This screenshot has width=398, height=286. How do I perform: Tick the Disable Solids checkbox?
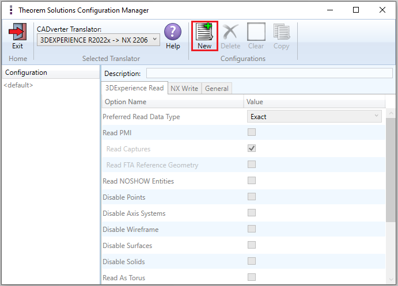point(252,261)
